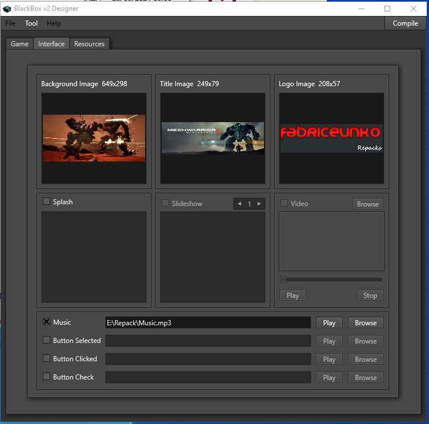Select the Fabriceunko Repacks Logo Image
Image resolution: width=429 pixels, height=424 pixels.
click(x=331, y=138)
